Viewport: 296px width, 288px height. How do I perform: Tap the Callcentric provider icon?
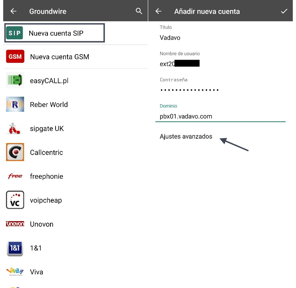click(x=15, y=152)
